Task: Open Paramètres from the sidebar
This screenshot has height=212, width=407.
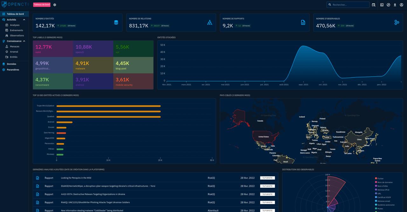Action: coord(13,70)
